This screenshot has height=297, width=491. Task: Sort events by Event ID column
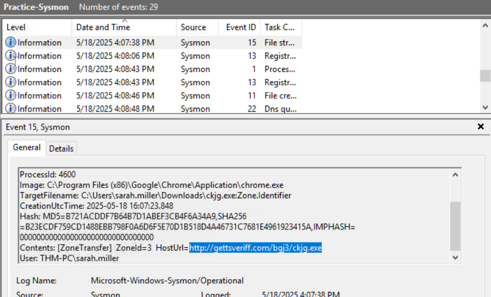click(x=241, y=27)
